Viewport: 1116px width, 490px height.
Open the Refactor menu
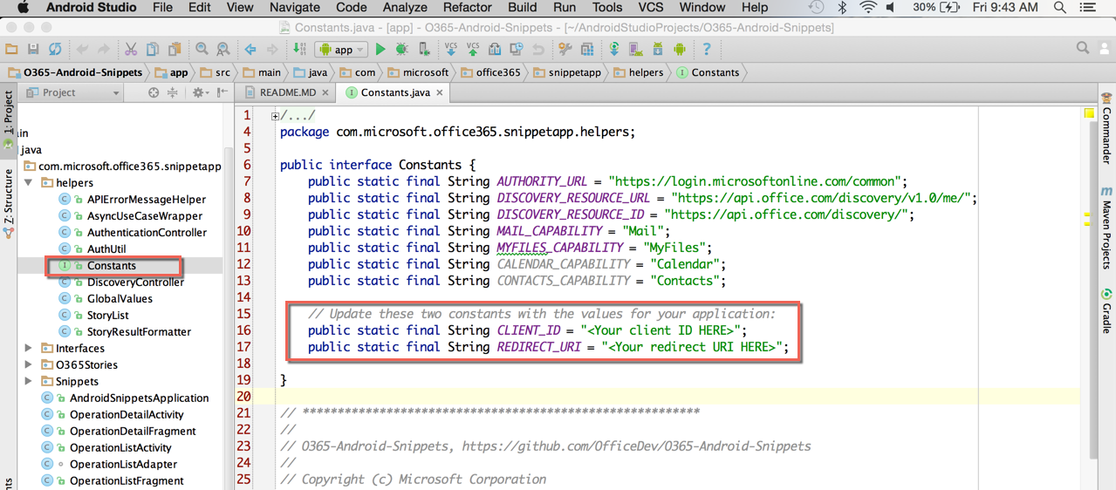point(468,8)
